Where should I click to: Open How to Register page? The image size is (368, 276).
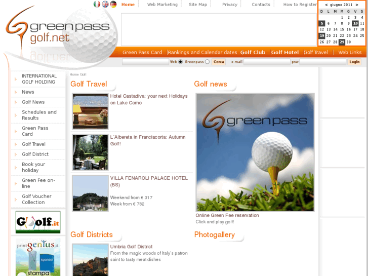tap(300, 5)
